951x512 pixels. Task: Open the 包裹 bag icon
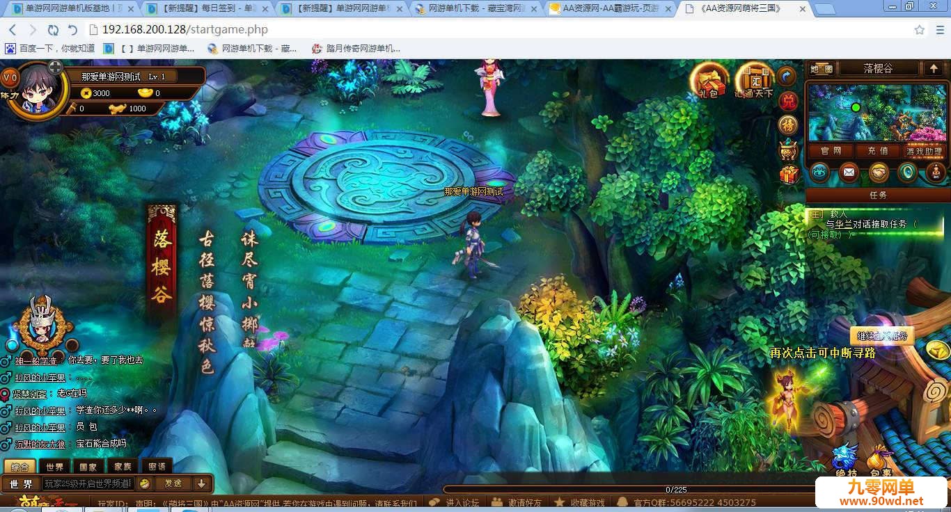[880, 461]
